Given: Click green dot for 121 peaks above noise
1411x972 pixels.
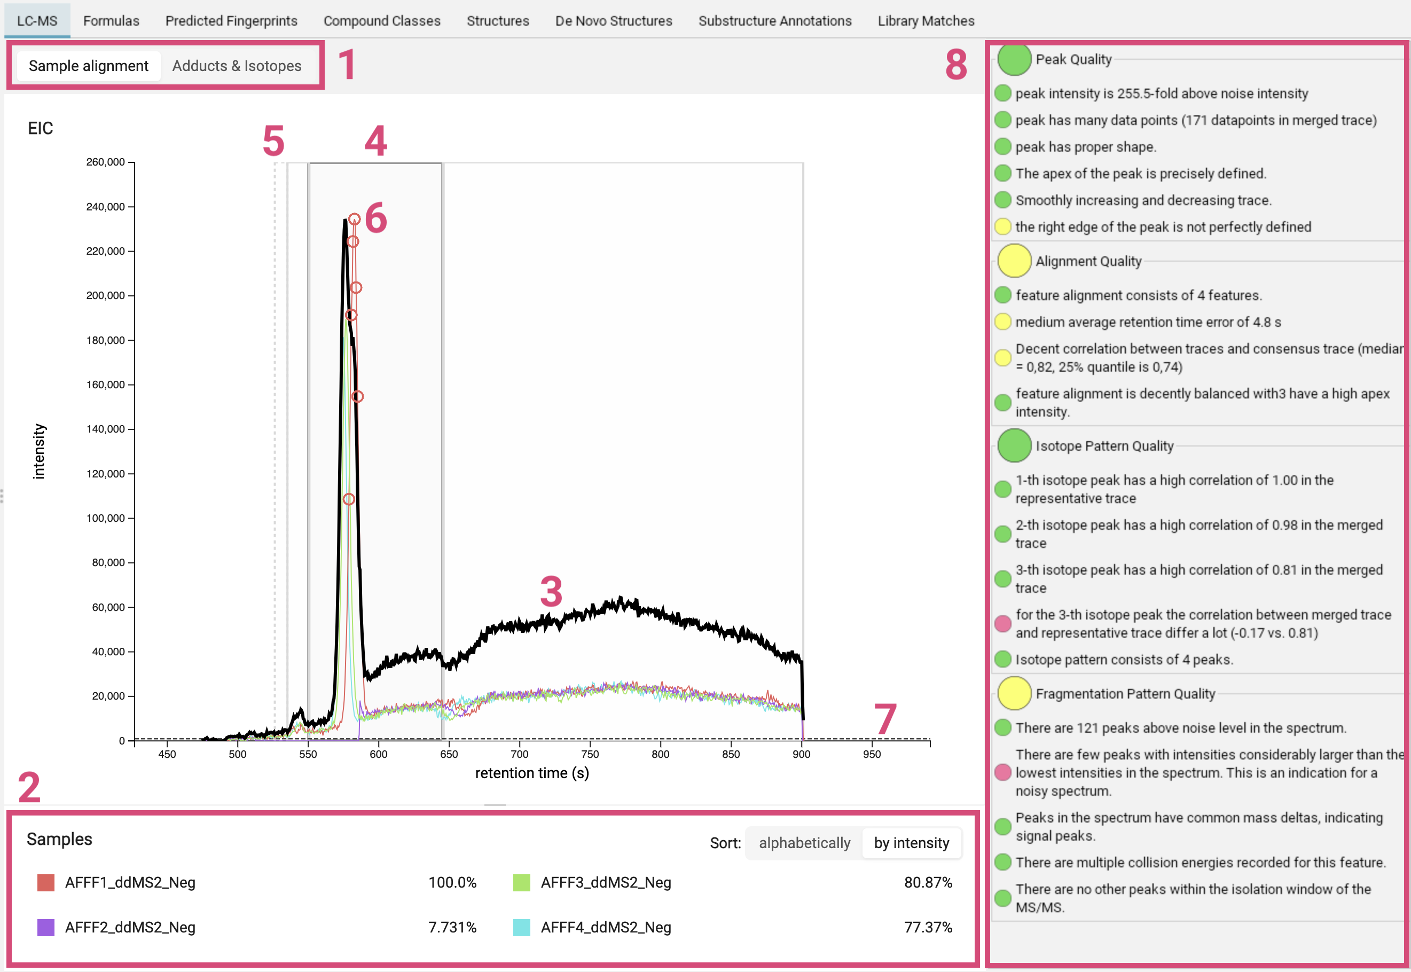Looking at the screenshot, I should (x=1002, y=727).
